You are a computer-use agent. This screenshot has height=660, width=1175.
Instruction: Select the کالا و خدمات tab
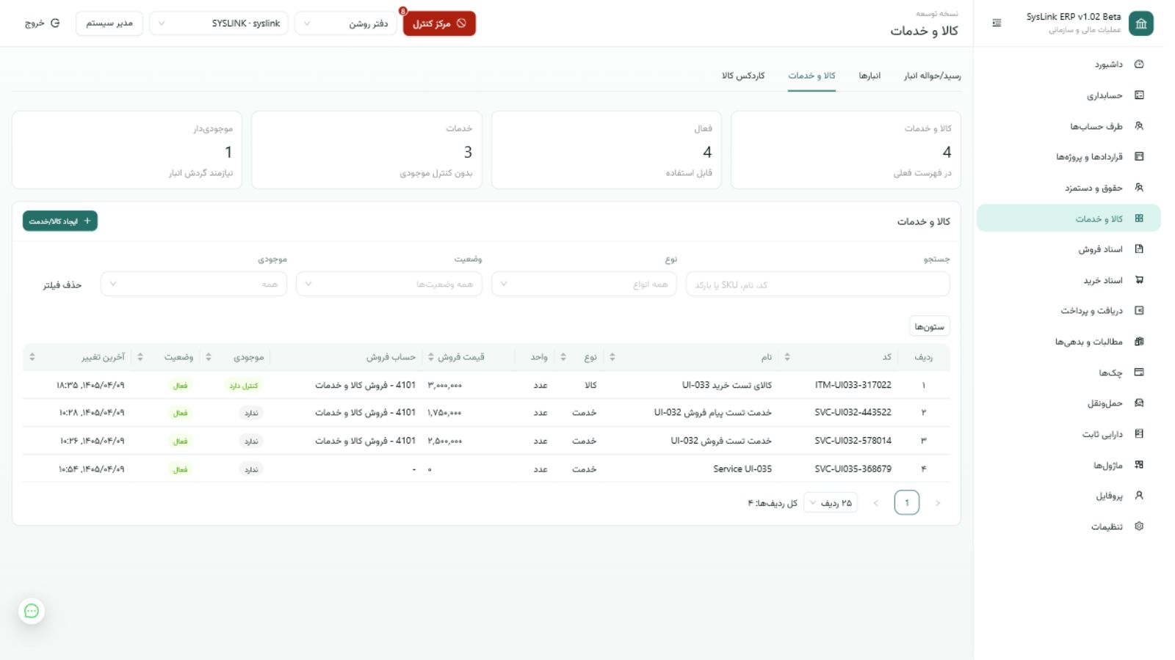click(811, 76)
